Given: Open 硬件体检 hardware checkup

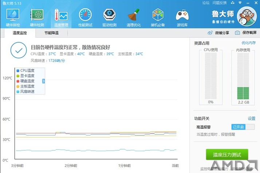Looking at the screenshot, I should click(x=13, y=18).
